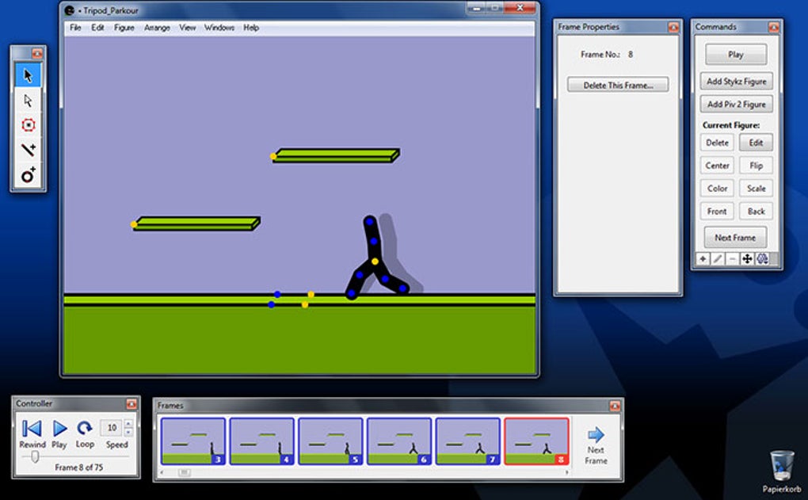Open the Papierkorb recycle bin
The image size is (808, 500).
[782, 470]
